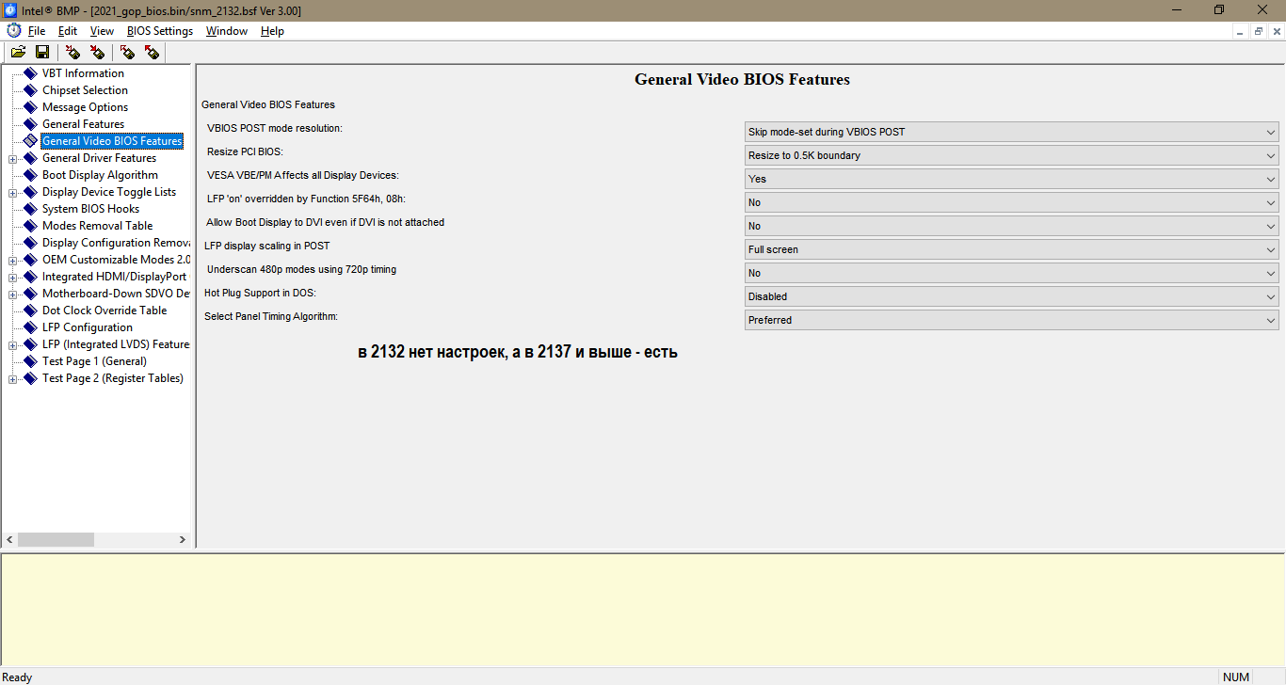
Task: Open the File menu
Action: [x=37, y=31]
